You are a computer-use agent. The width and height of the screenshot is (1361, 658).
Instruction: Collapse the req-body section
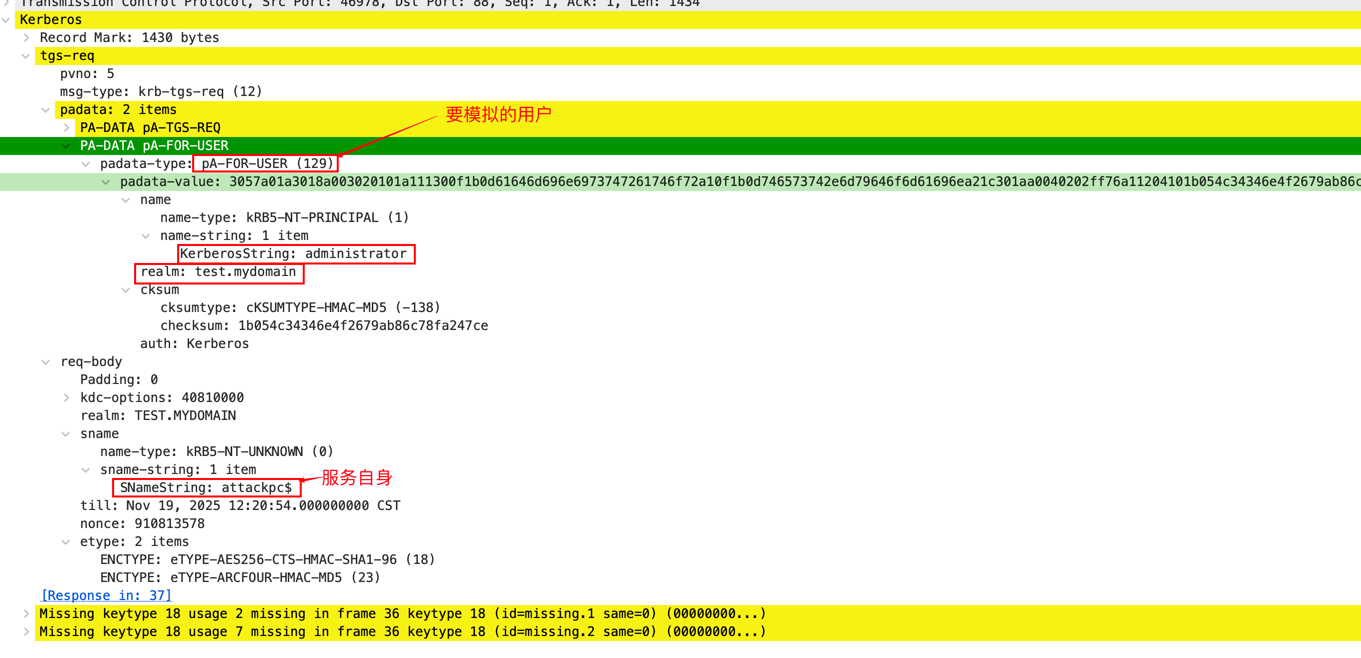tap(46, 361)
